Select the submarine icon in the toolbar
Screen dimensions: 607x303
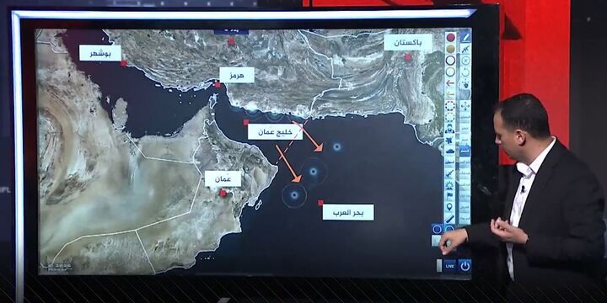[450, 151]
